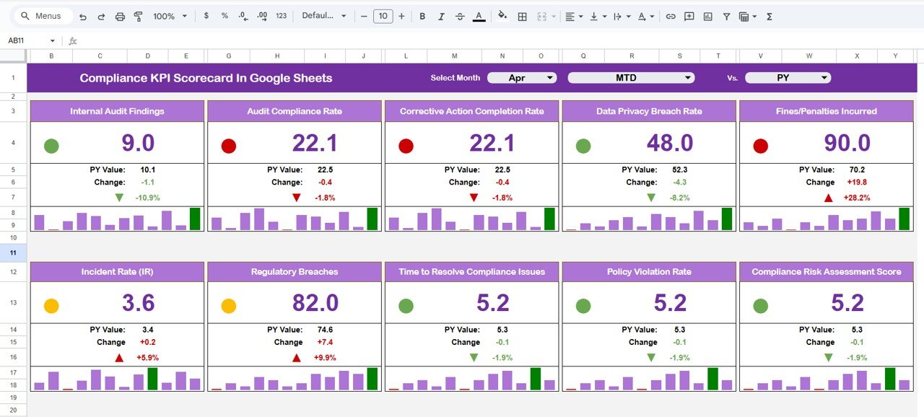
Task: Insert a chart
Action: pos(708,16)
